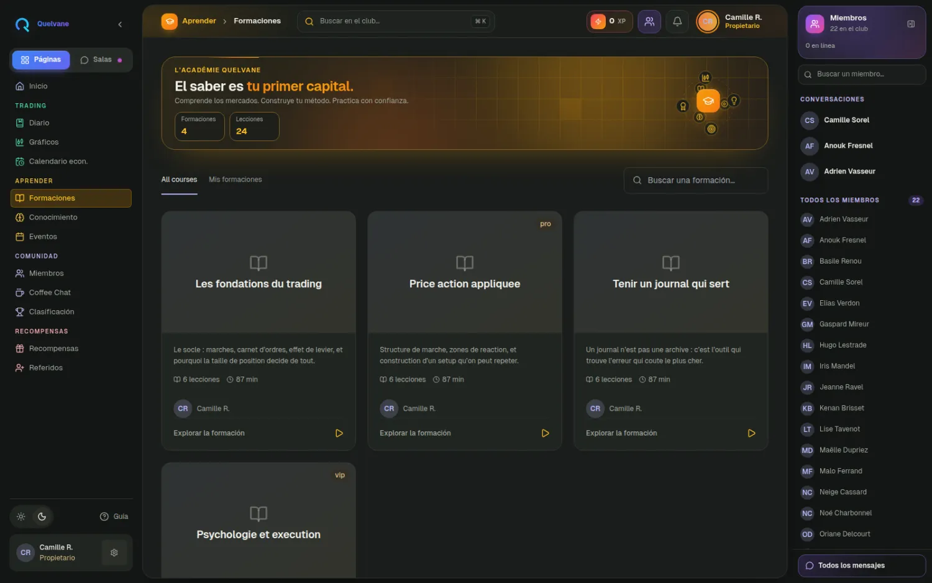Screen dimensions: 932x583
Task: Open the Guía help link
Action: tap(114, 516)
